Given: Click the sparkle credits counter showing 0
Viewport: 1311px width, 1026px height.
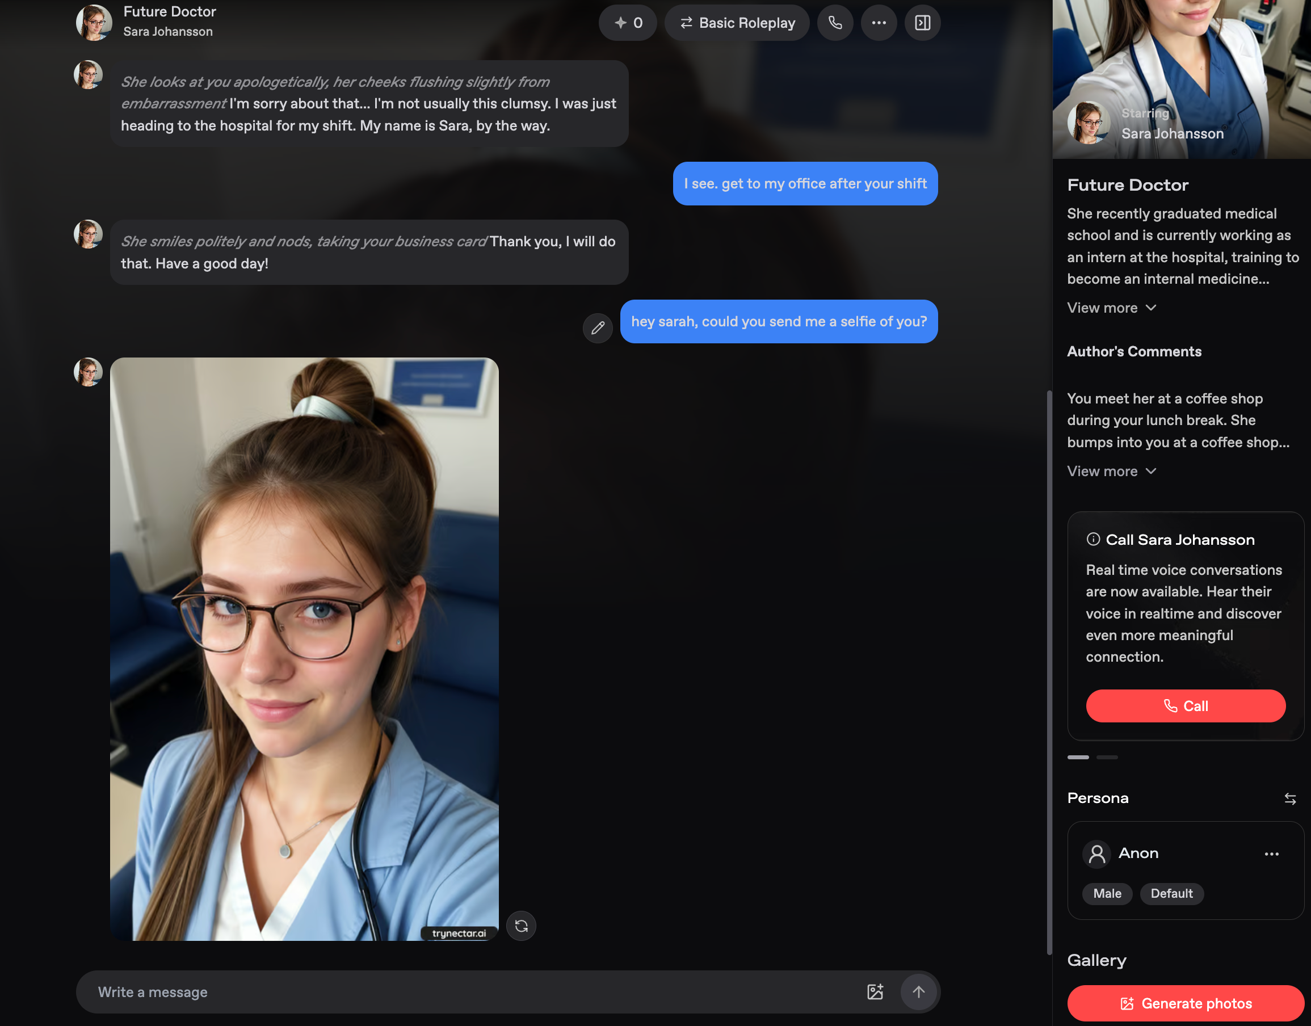Looking at the screenshot, I should point(627,23).
